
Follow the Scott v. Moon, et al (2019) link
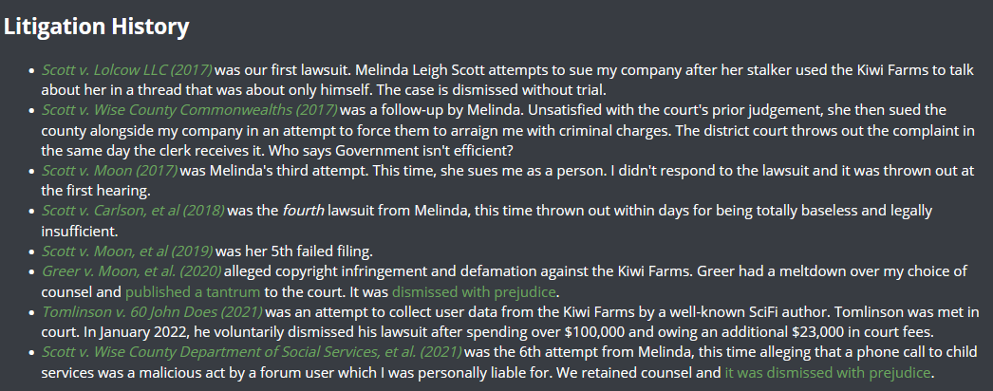click(x=127, y=251)
